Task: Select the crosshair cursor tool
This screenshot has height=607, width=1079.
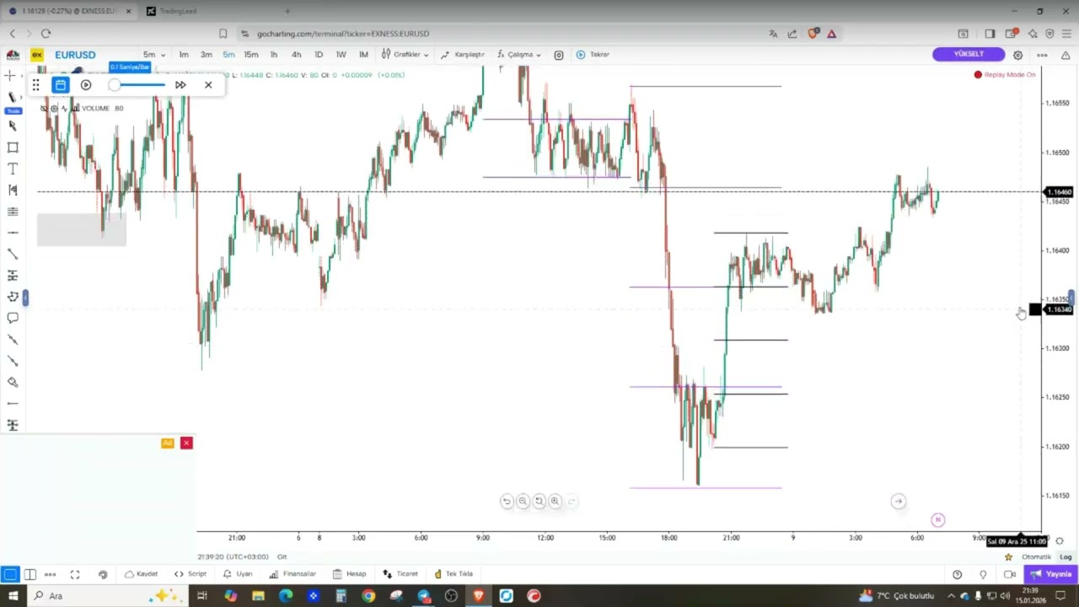Action: 12,76
